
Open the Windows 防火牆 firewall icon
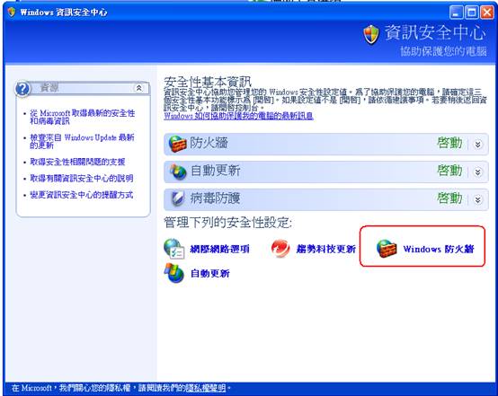387,248
